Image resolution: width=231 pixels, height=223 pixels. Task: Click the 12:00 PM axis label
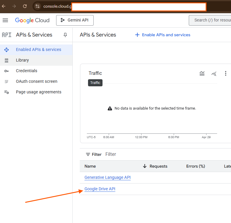tap(141, 137)
